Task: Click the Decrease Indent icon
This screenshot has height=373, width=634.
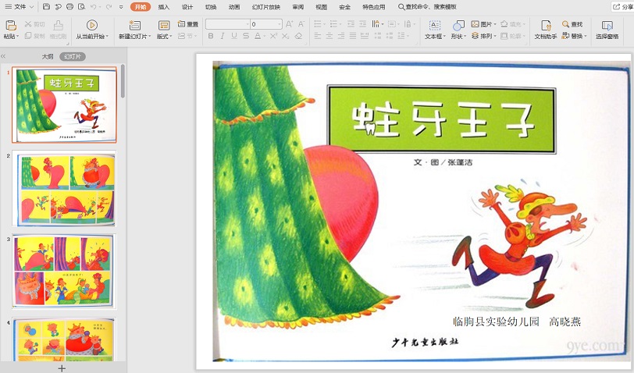Action: coord(351,24)
